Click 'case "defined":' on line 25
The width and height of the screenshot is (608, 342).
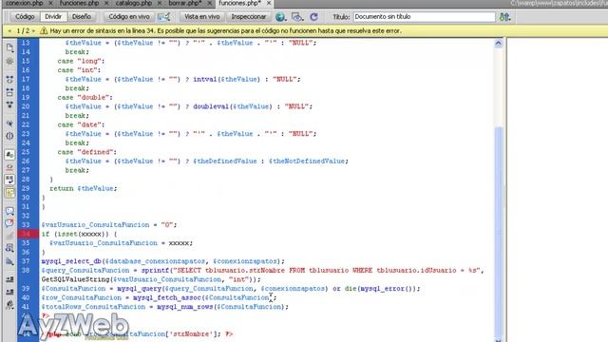click(x=86, y=152)
